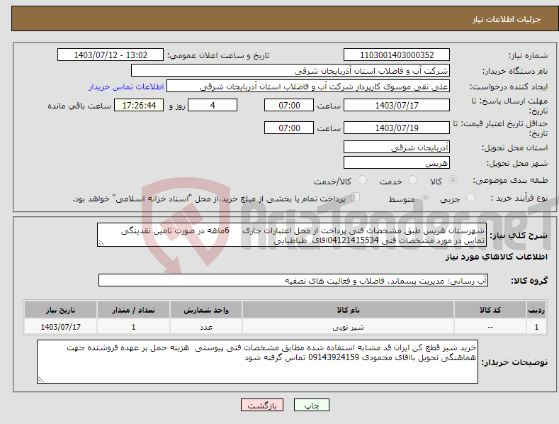Click the price validity date 1403/07/19 field
This screenshot has width=559, height=424.
point(397,128)
